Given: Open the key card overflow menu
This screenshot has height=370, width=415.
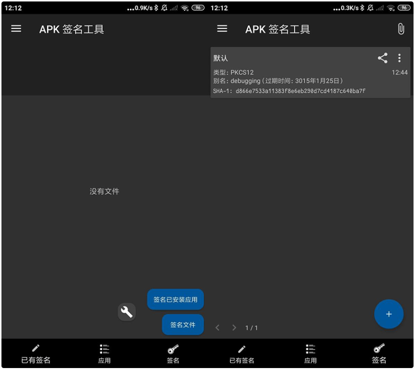Looking at the screenshot, I should coord(400,58).
